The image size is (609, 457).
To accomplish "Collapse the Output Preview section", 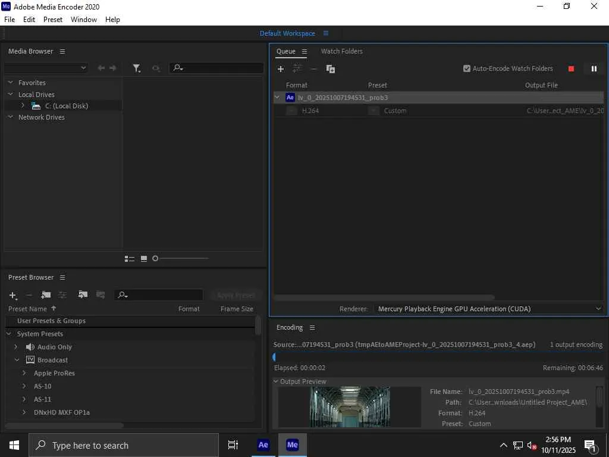I will (275, 381).
